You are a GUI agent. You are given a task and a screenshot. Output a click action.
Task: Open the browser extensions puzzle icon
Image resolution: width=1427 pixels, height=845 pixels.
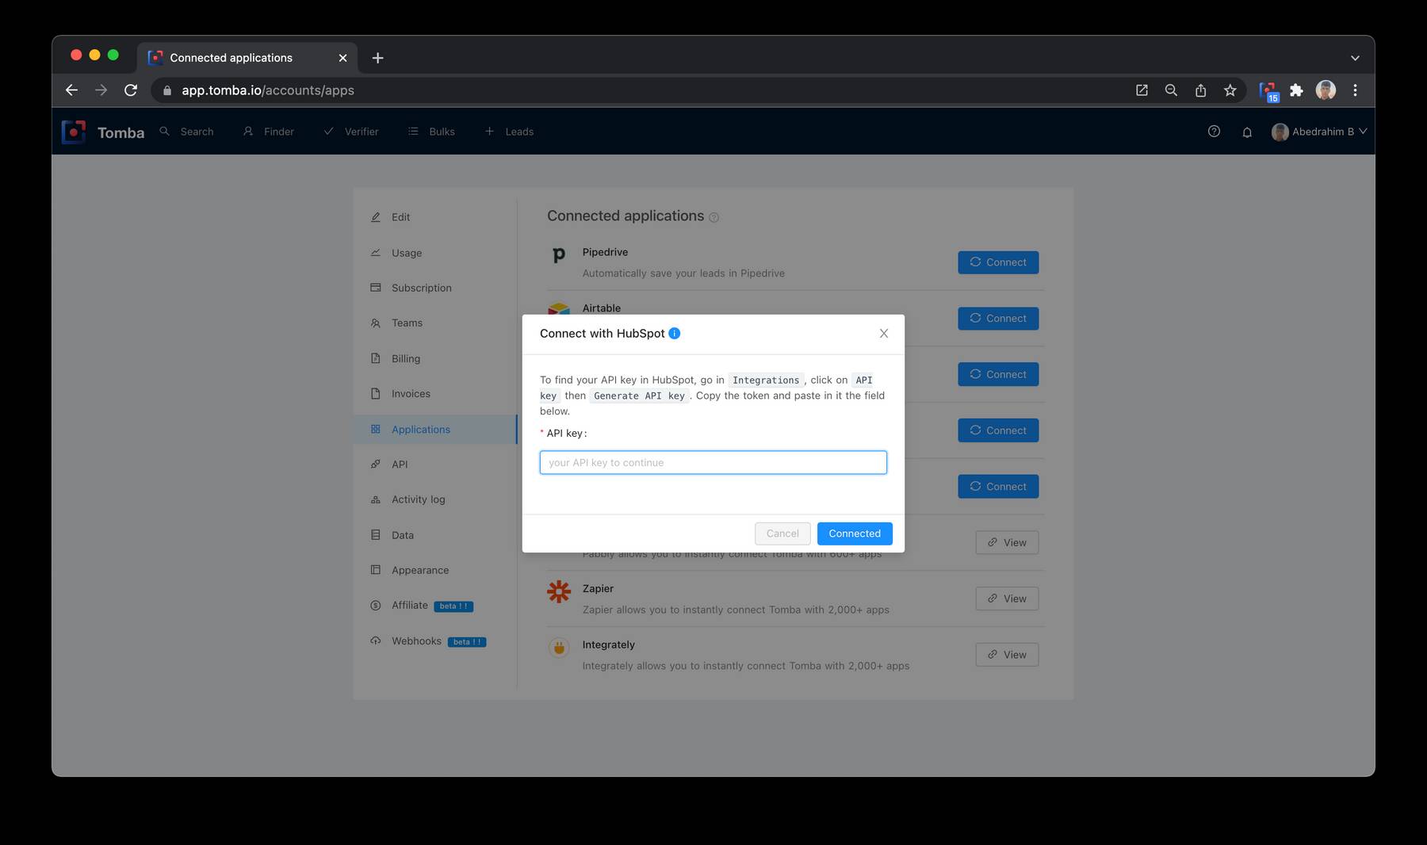pyautogui.click(x=1296, y=90)
